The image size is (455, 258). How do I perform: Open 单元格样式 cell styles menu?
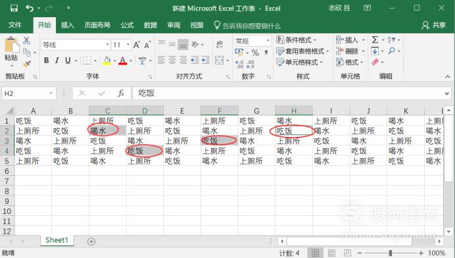299,62
